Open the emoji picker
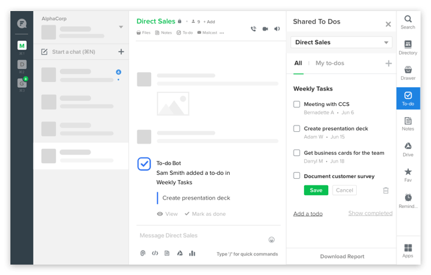The width and height of the screenshot is (431, 275). 271,240
